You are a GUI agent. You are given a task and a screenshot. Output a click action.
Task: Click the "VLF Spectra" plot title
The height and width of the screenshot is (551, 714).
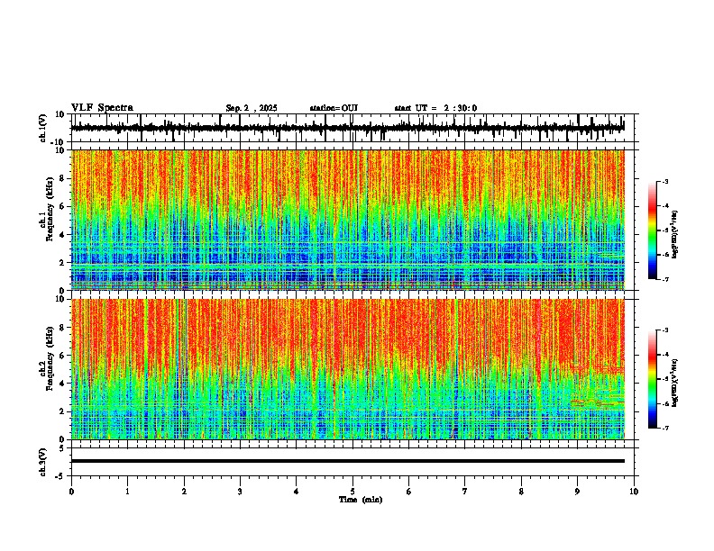(x=102, y=108)
